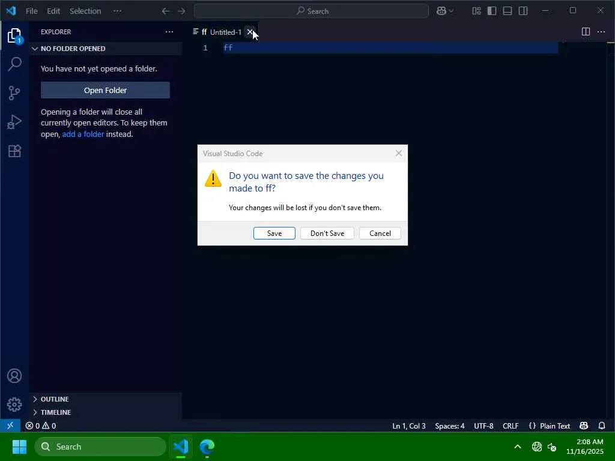Open the Explorer Views and More Actions ellipsis
The image size is (615, 461).
pos(169,32)
